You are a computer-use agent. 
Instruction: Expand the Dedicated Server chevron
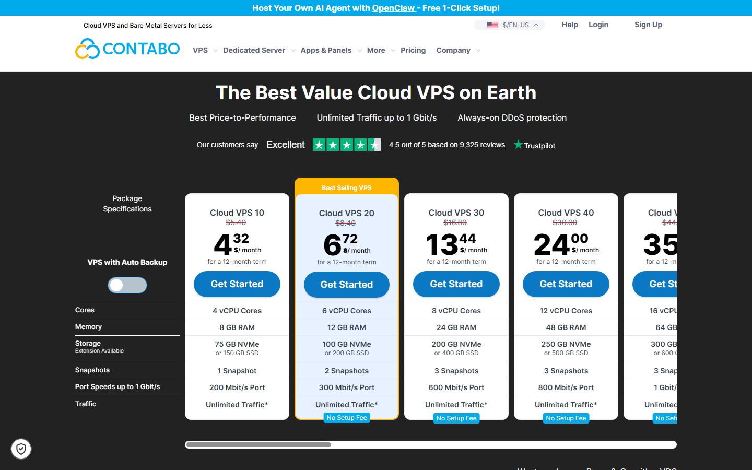click(x=293, y=51)
